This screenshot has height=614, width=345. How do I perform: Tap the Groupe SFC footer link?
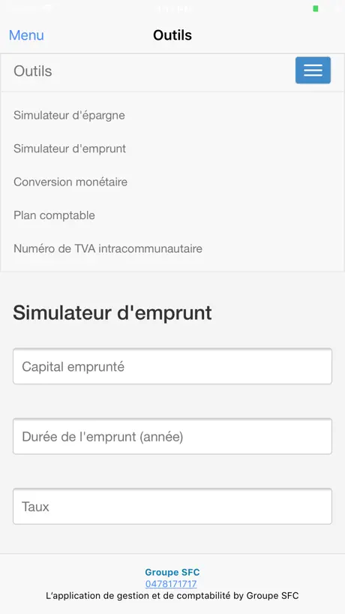pos(172,573)
